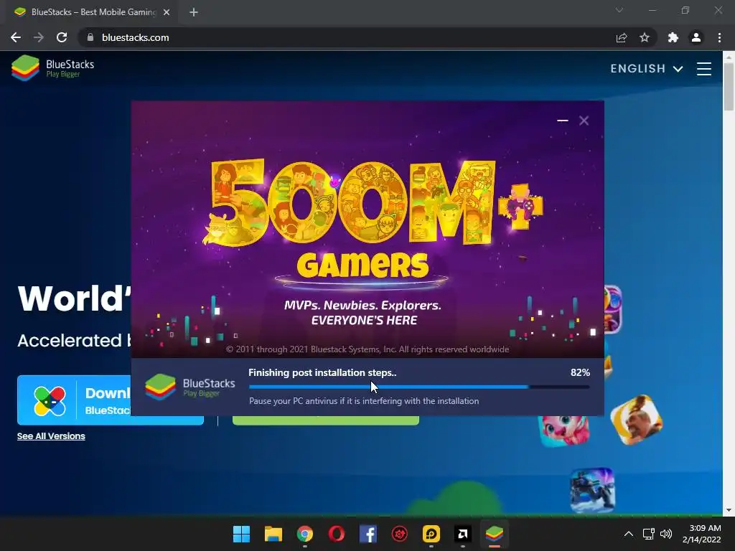Switch to Chrome in the taskbar
The height and width of the screenshot is (551, 735).
click(x=304, y=534)
